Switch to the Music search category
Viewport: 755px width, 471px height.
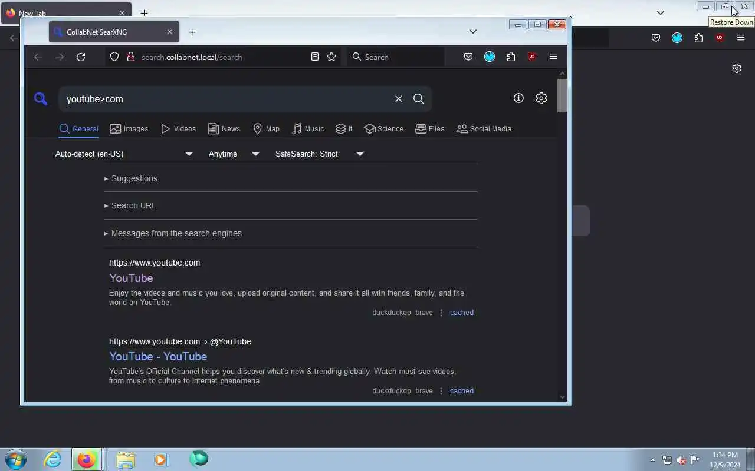pyautogui.click(x=307, y=129)
